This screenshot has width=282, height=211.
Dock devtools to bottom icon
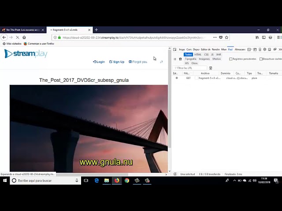270,50
